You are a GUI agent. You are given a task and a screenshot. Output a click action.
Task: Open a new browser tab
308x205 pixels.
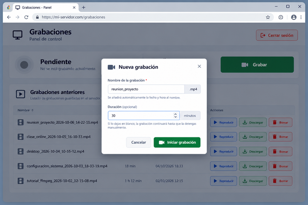83,8
